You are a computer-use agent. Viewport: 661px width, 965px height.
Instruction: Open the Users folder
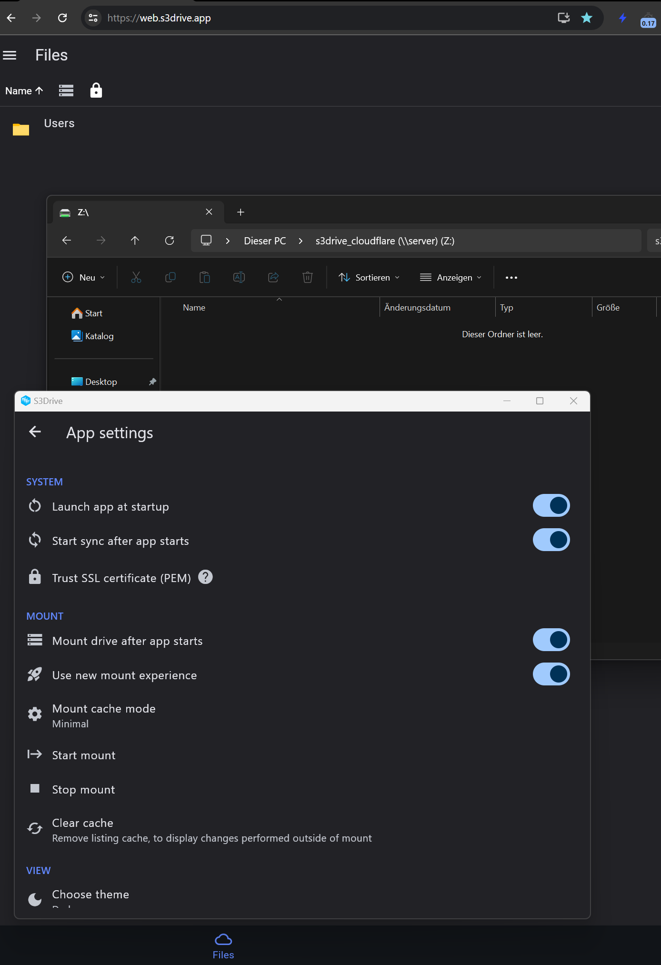coord(59,123)
